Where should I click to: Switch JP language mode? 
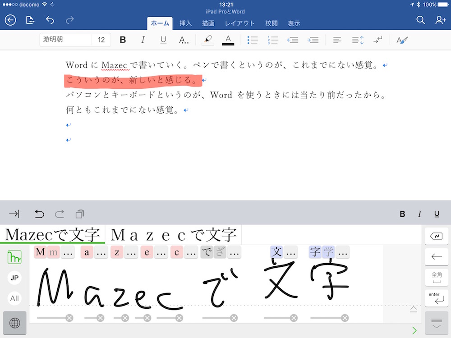[14, 278]
